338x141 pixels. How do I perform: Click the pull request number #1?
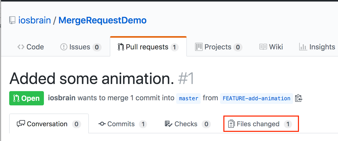(186, 79)
